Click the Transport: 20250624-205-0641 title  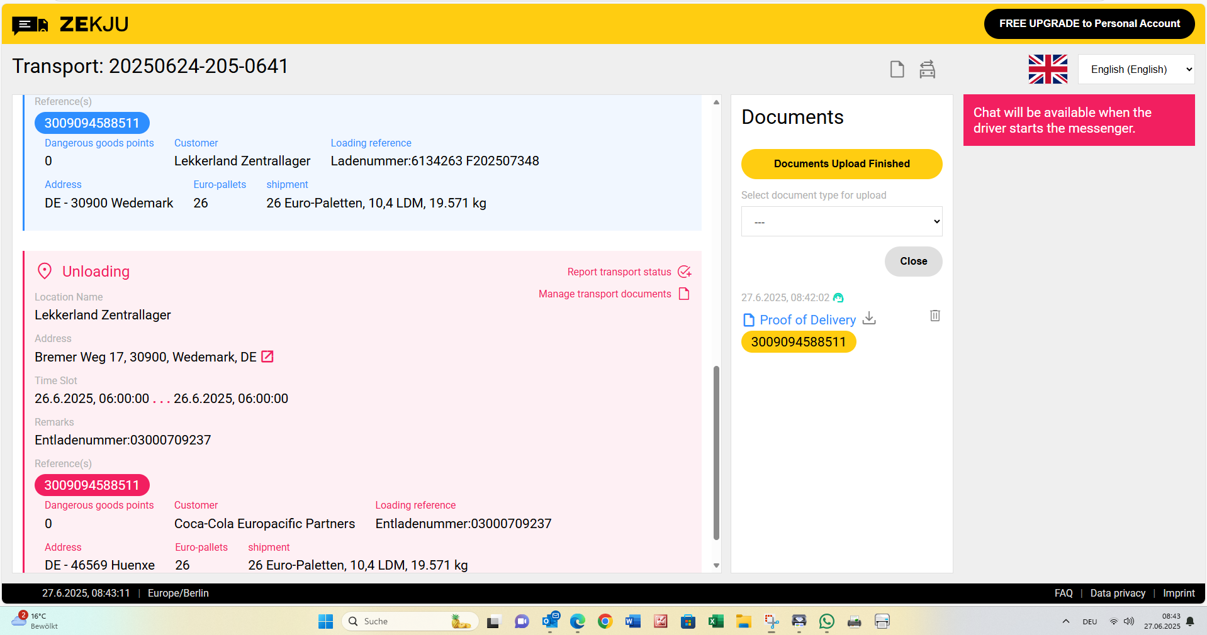[x=150, y=66]
